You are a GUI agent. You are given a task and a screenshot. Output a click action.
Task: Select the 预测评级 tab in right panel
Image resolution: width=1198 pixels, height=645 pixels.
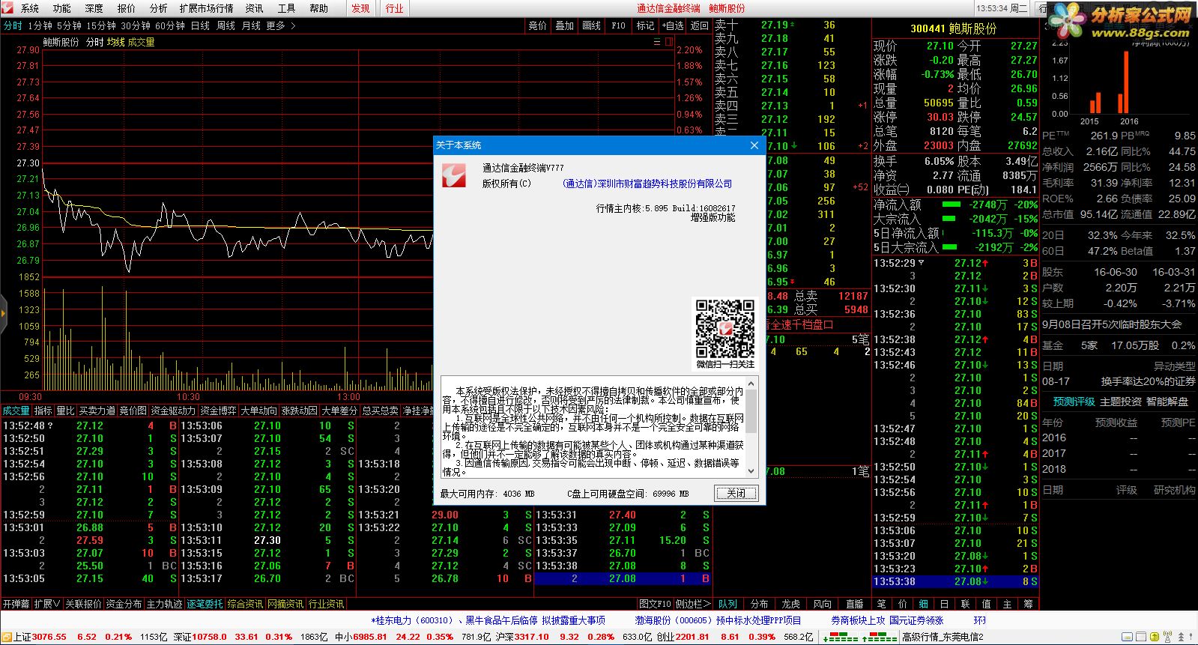pyautogui.click(x=1074, y=402)
